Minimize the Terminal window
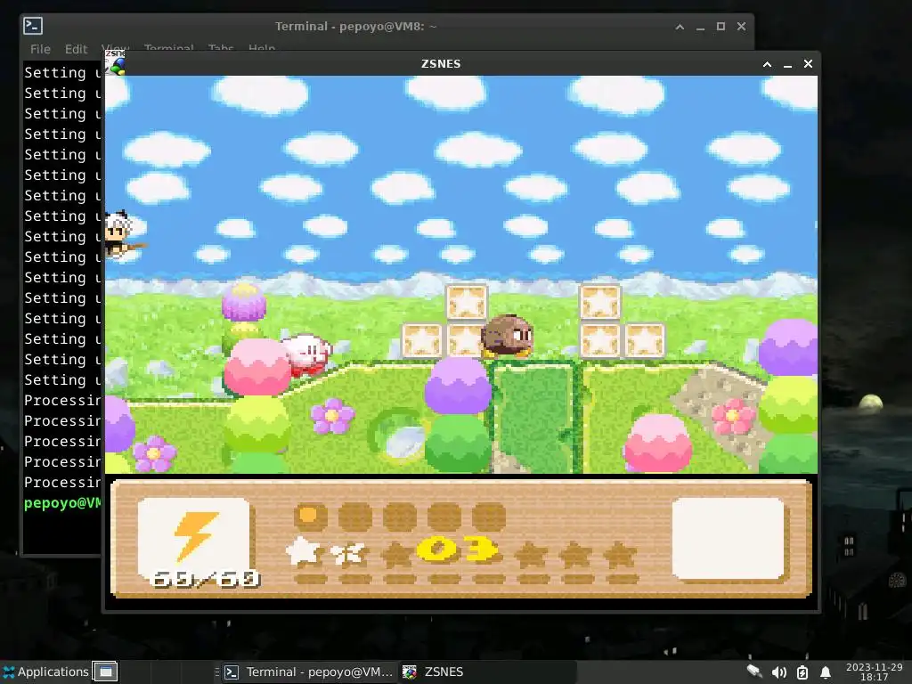Viewport: 912px width, 684px height. [700, 27]
